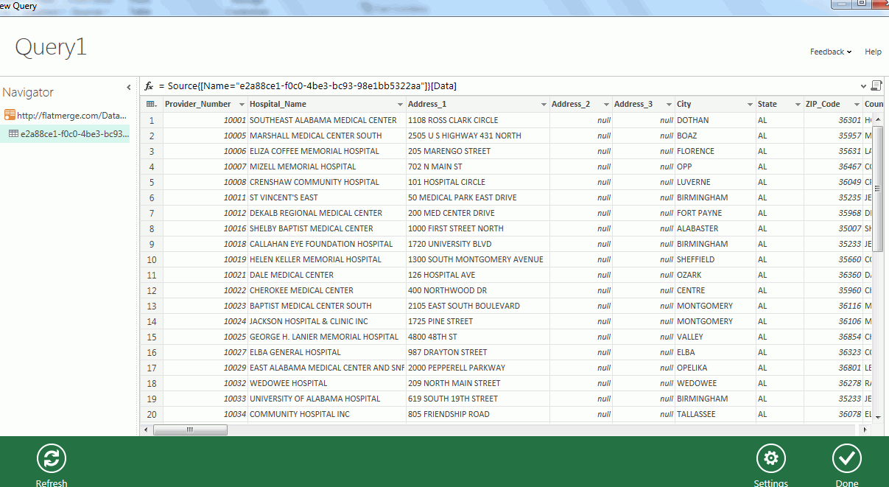Collapse the Navigator panel

coord(129,86)
